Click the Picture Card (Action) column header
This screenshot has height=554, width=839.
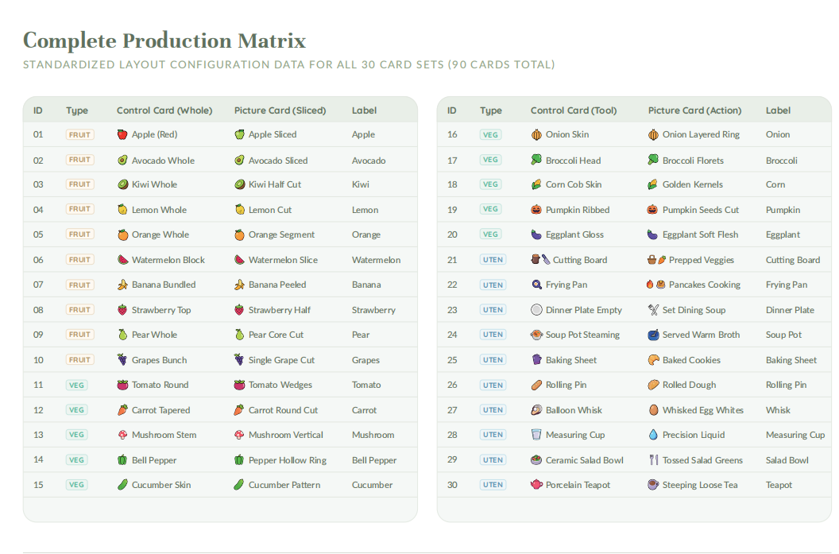click(x=694, y=110)
